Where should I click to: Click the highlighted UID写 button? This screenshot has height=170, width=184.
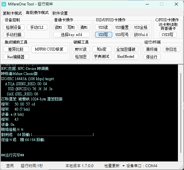pyautogui.click(x=104, y=35)
